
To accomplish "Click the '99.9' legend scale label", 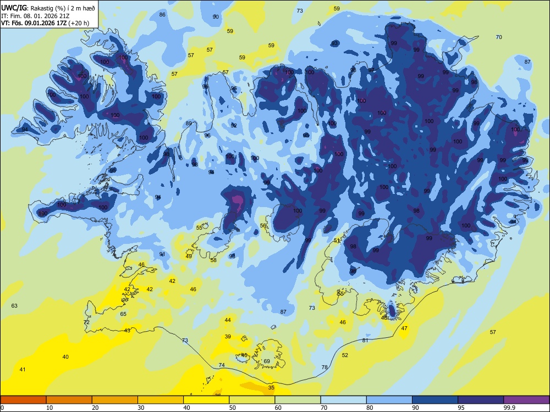I will [509, 408].
